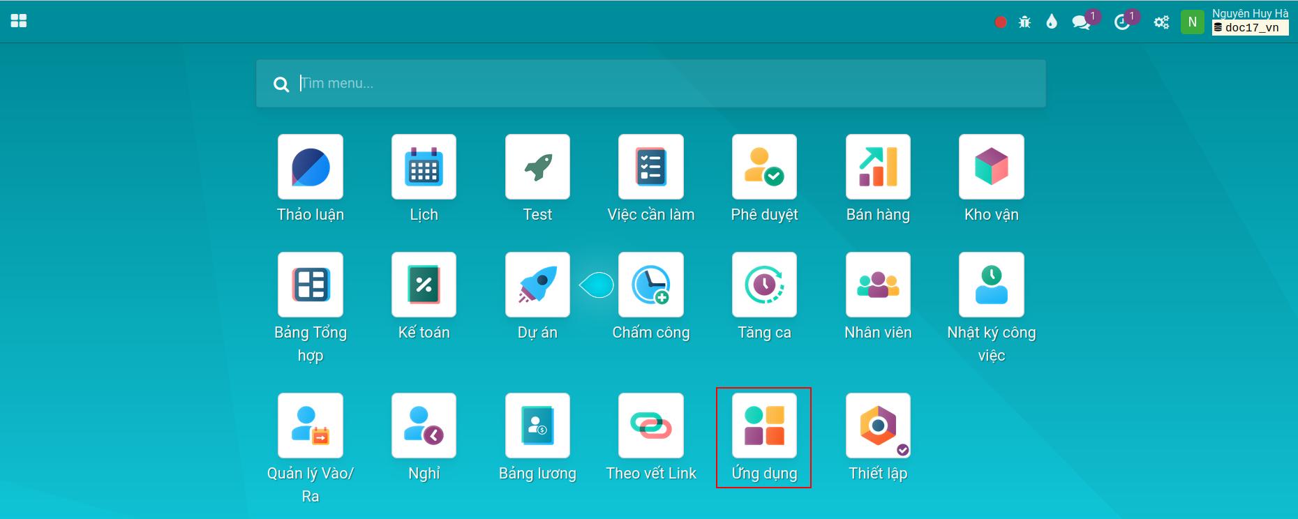Open the Thiết lập settings app
The height and width of the screenshot is (519, 1298).
coord(878,426)
